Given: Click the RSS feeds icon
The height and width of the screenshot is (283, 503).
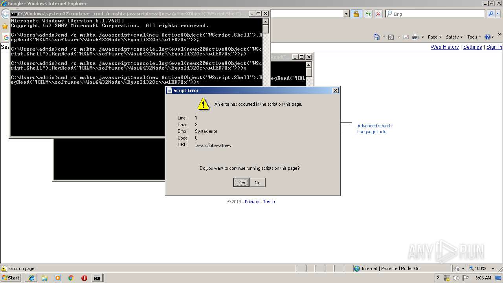Looking at the screenshot, I should coord(391,37).
